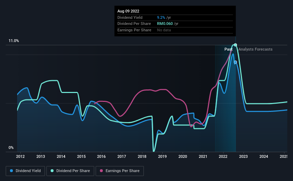Click the Past region label
The width and height of the screenshot is (293, 181).
coord(228,49)
